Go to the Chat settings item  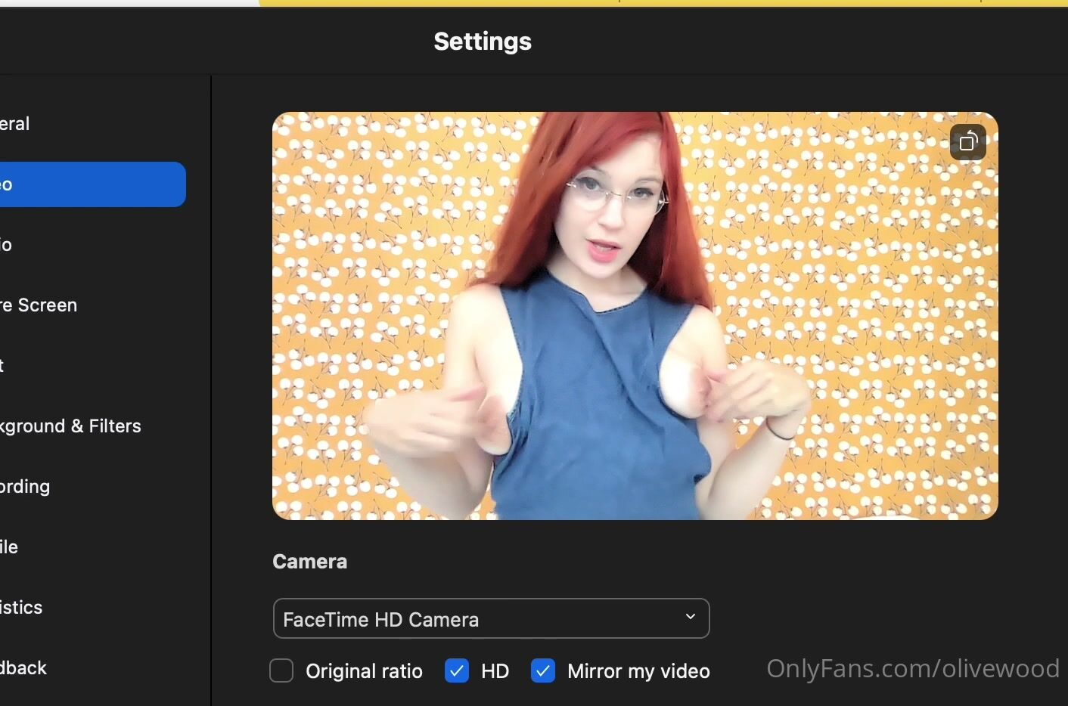tap(4, 366)
